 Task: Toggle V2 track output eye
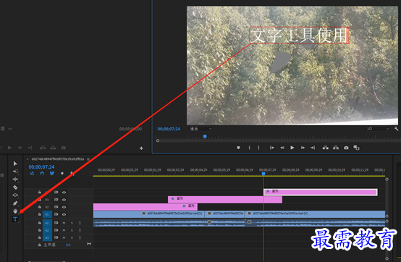(64, 207)
